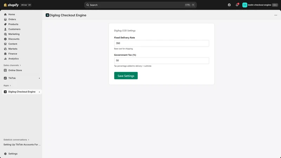The width and height of the screenshot is (281, 158).
Task: Click the Government Tax (%) label
Action: (125, 55)
